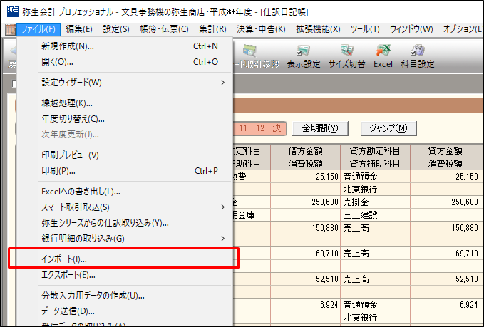
Task: Click credit amount cell 69,710
Action: point(445,254)
